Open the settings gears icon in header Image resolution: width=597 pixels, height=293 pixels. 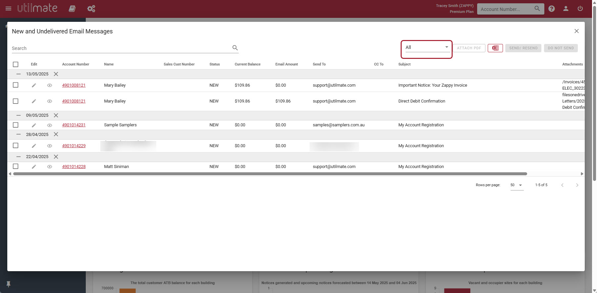click(x=91, y=9)
